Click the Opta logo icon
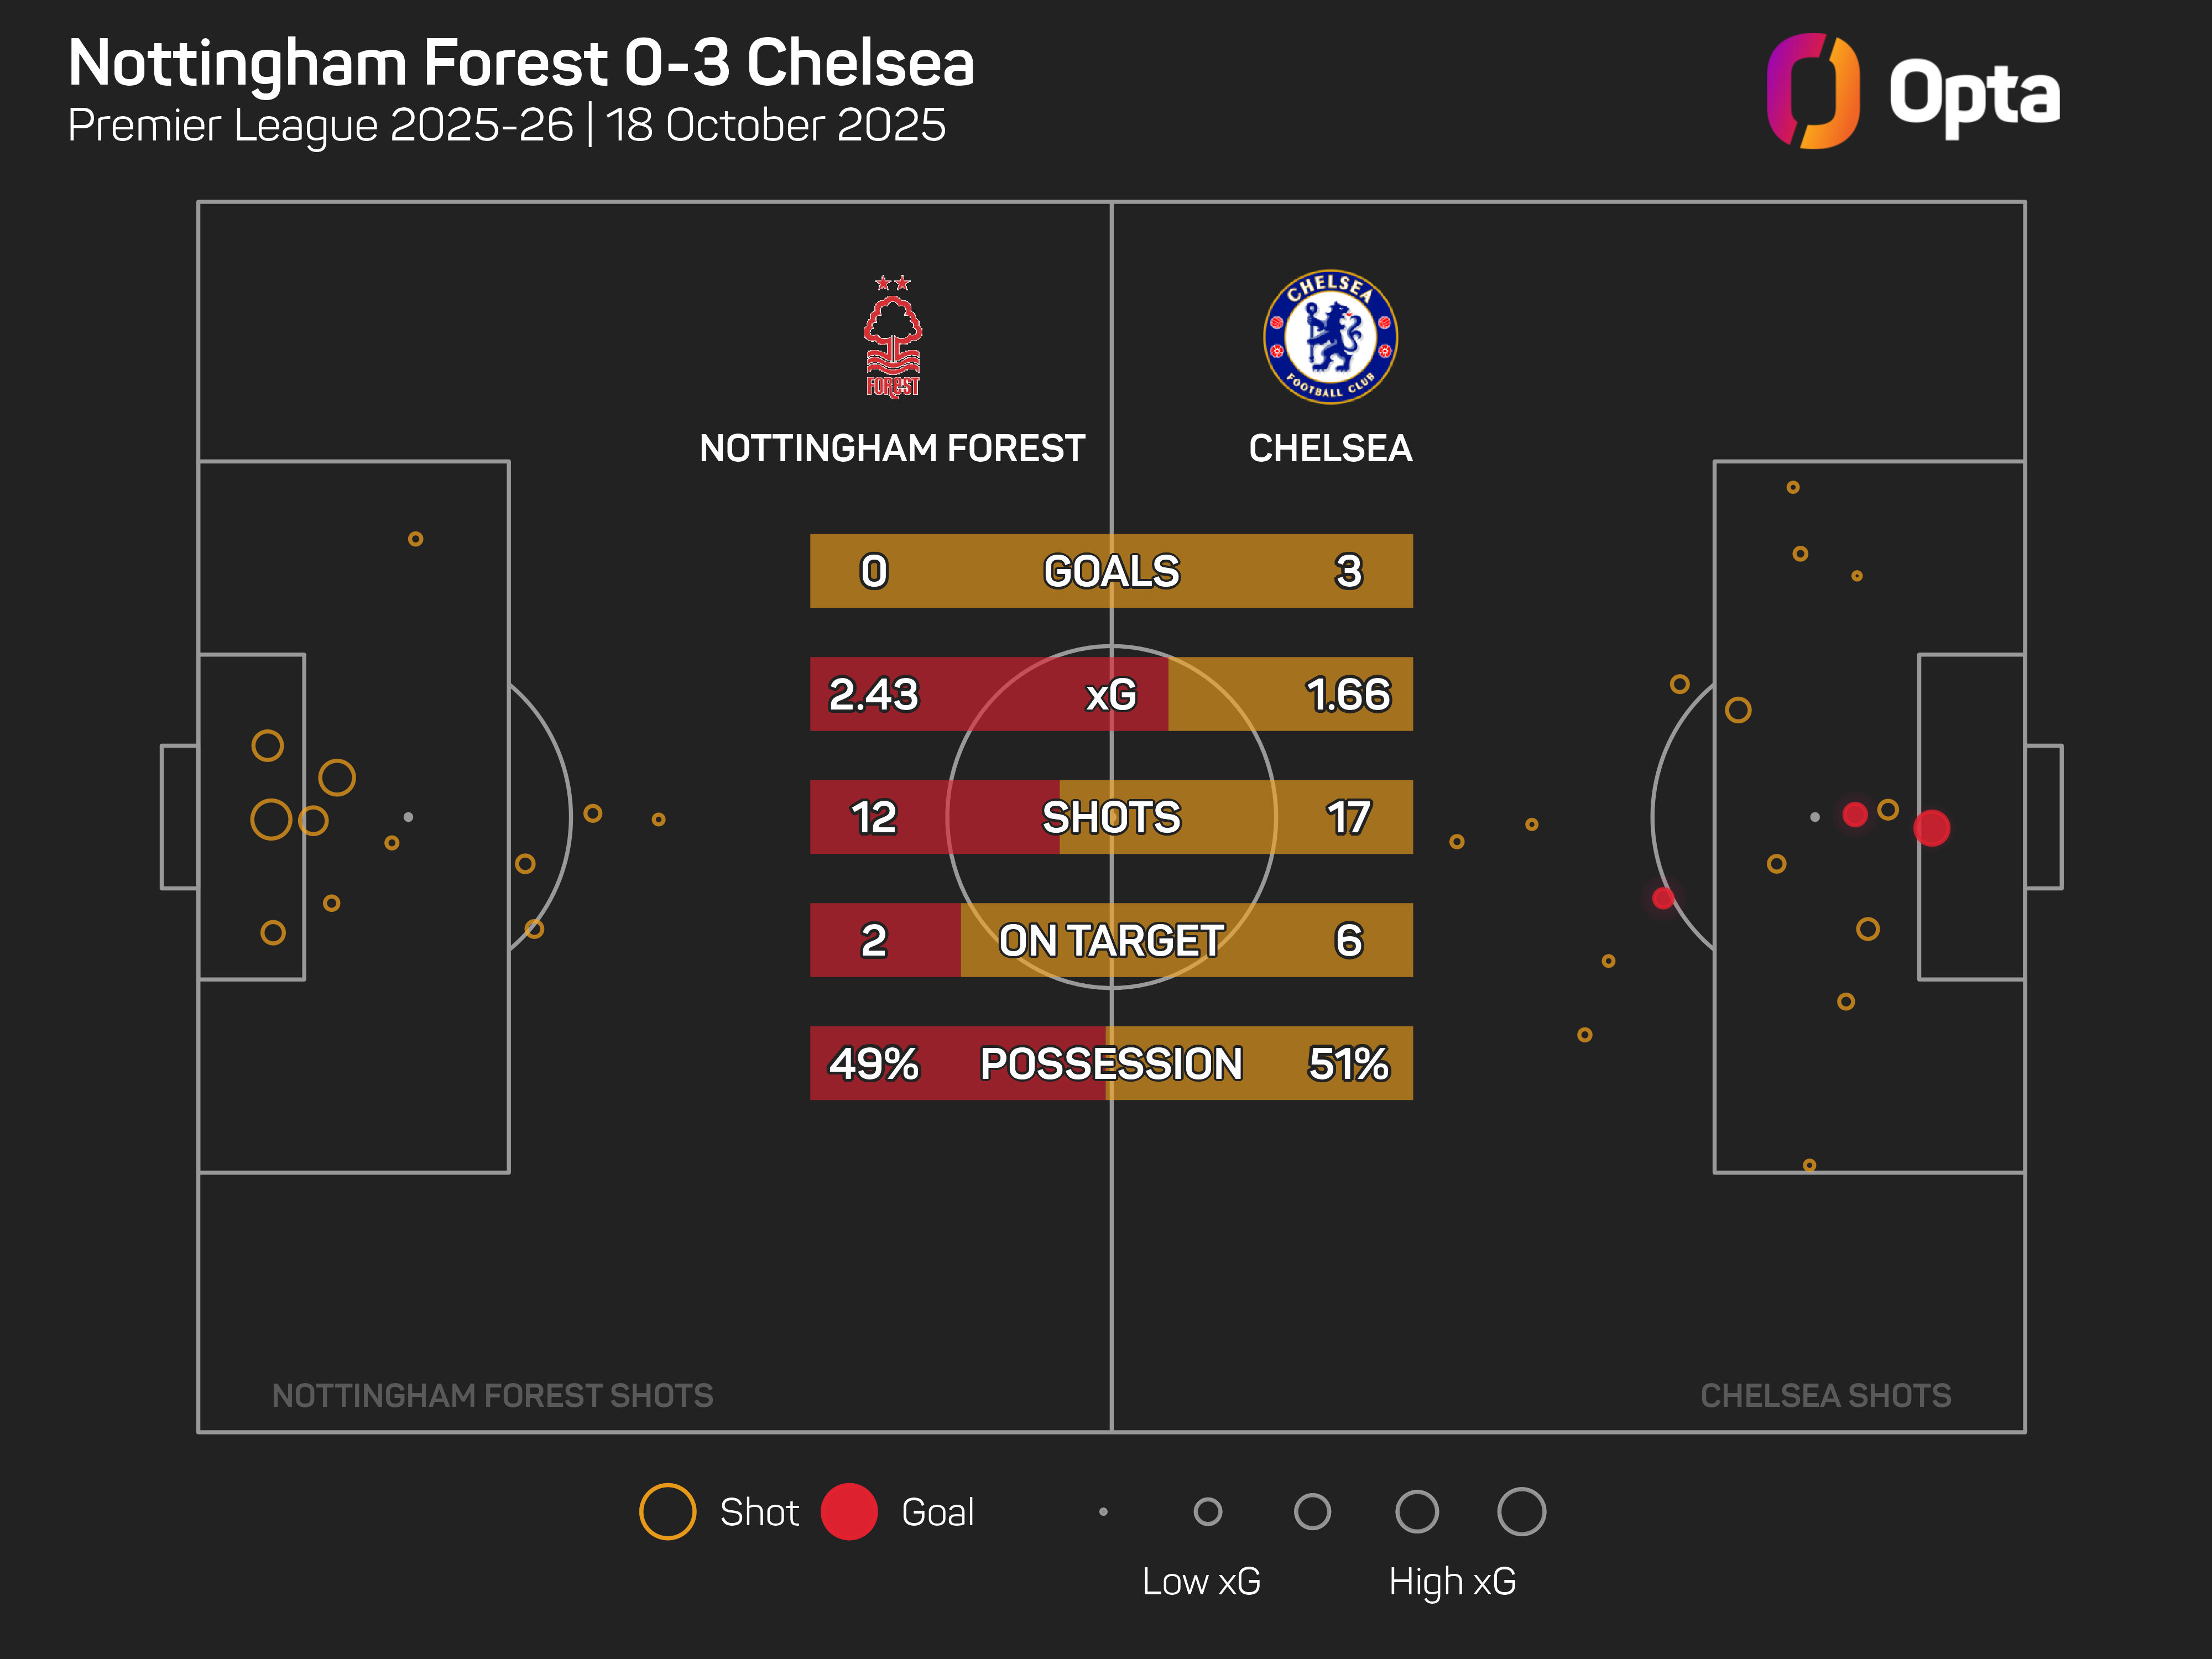2212x1659 pixels. 1812,91
